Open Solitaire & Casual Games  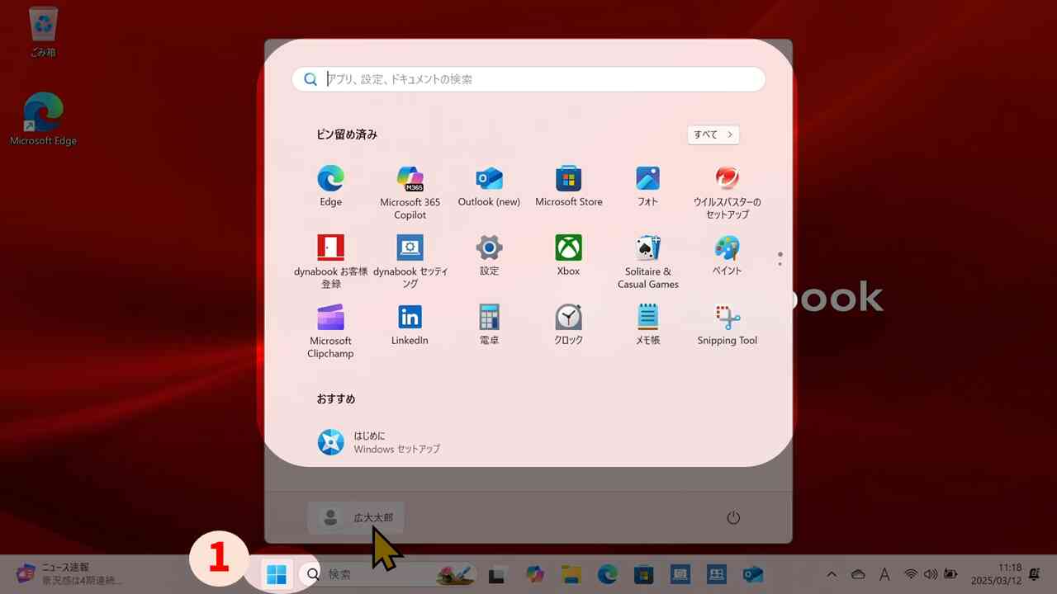click(647, 262)
